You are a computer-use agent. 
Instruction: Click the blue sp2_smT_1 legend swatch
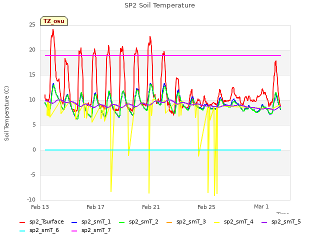point(74,222)
